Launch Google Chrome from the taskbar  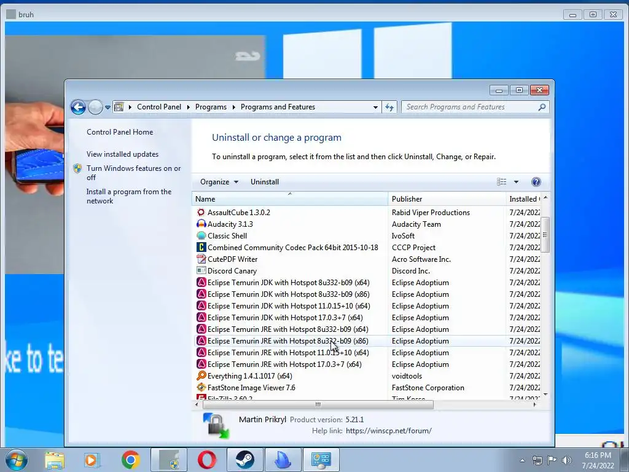pyautogui.click(x=130, y=460)
